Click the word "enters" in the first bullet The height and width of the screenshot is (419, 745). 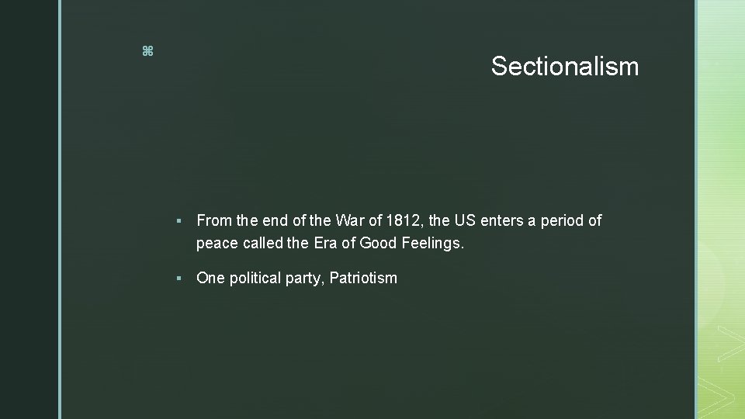pyautogui.click(x=501, y=221)
